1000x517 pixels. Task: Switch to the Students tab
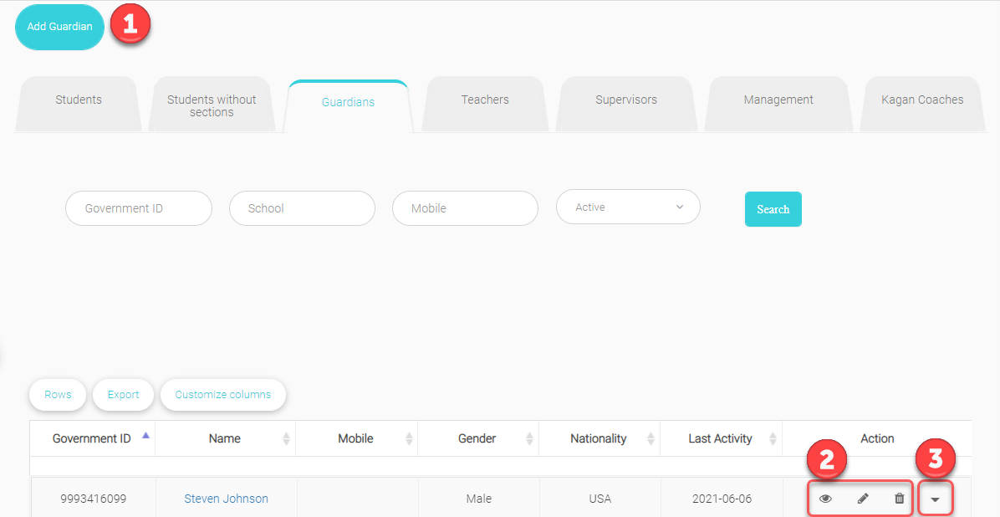click(79, 100)
